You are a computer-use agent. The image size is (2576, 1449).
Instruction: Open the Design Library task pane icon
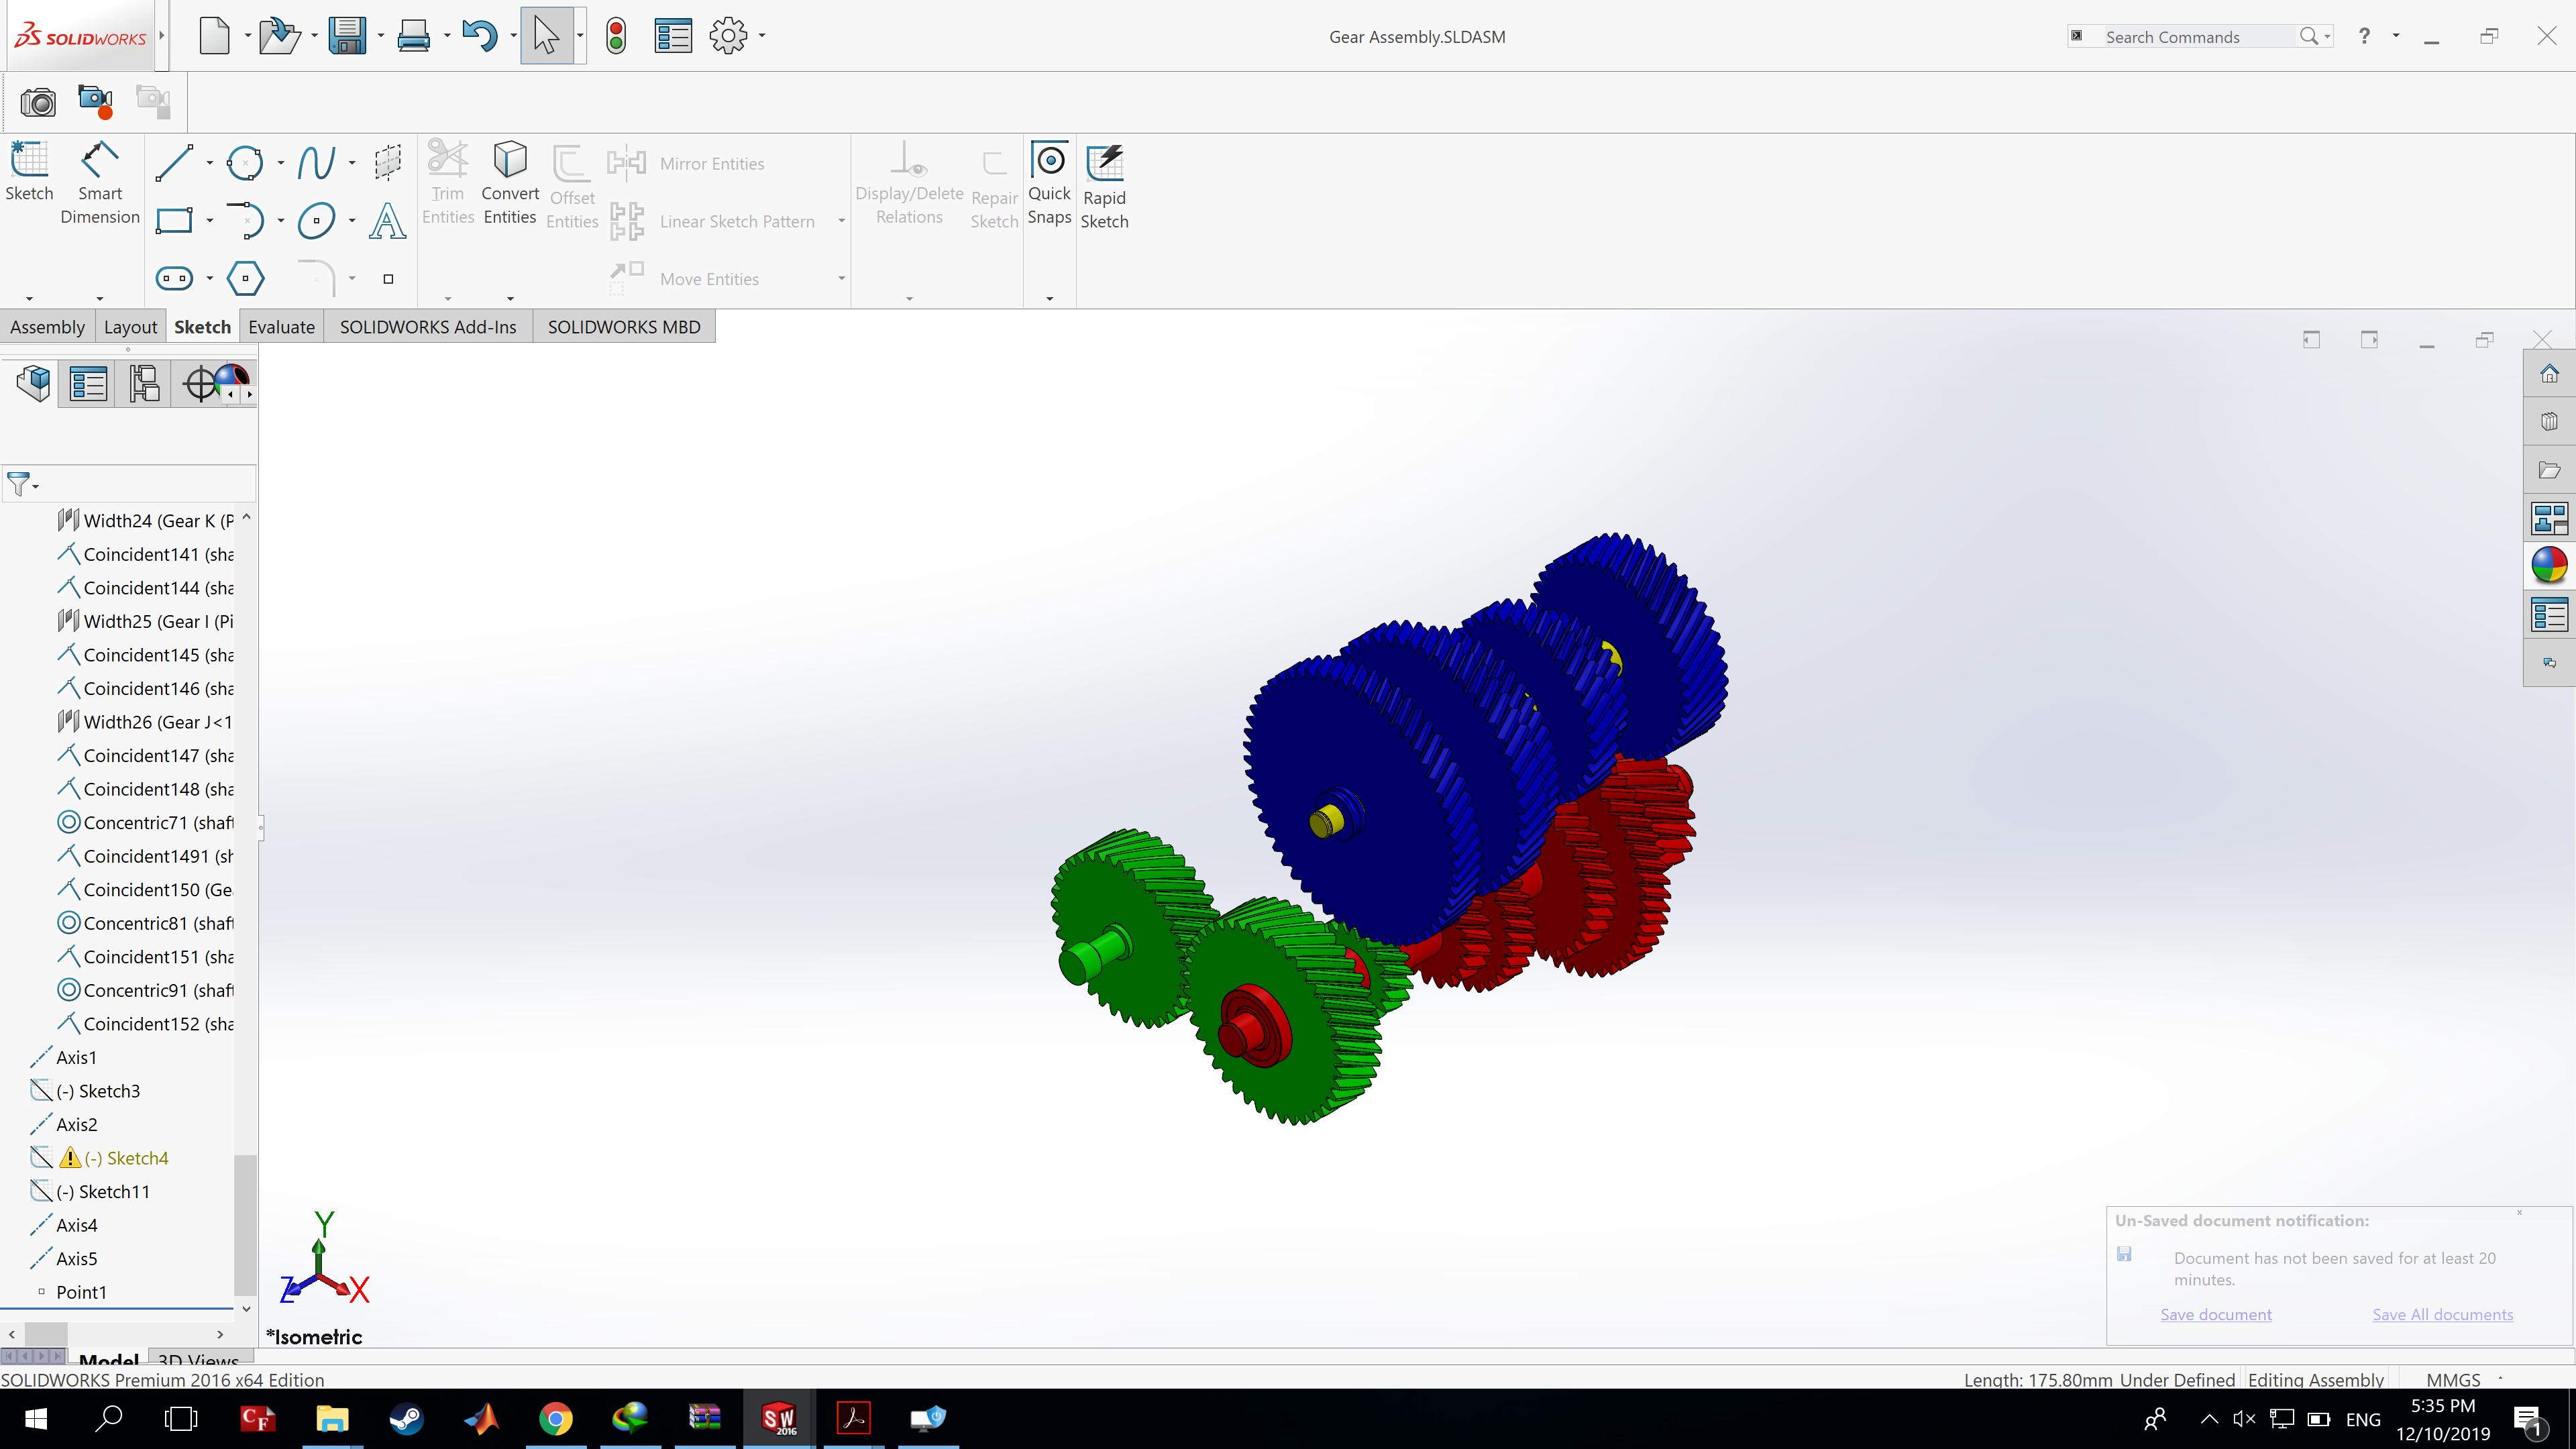click(x=2549, y=421)
